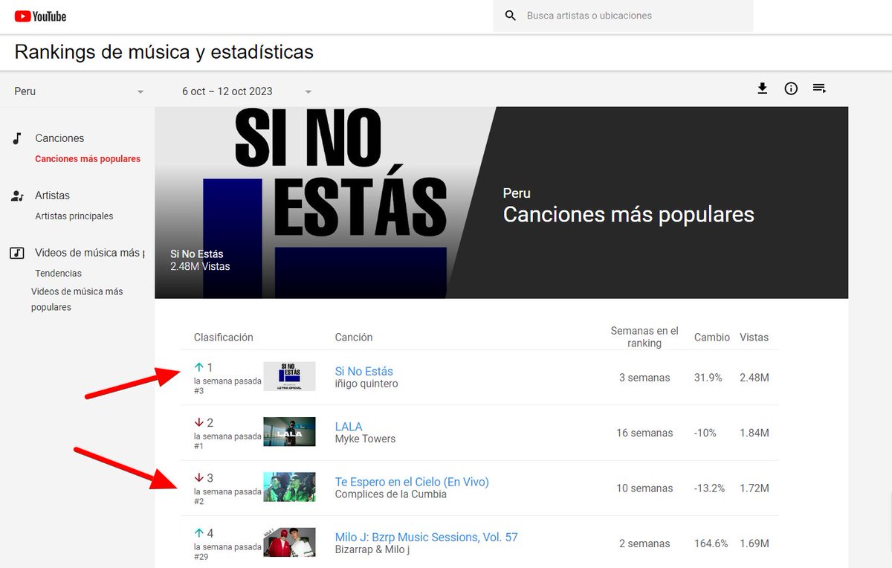Open the info circle icon

[791, 88]
